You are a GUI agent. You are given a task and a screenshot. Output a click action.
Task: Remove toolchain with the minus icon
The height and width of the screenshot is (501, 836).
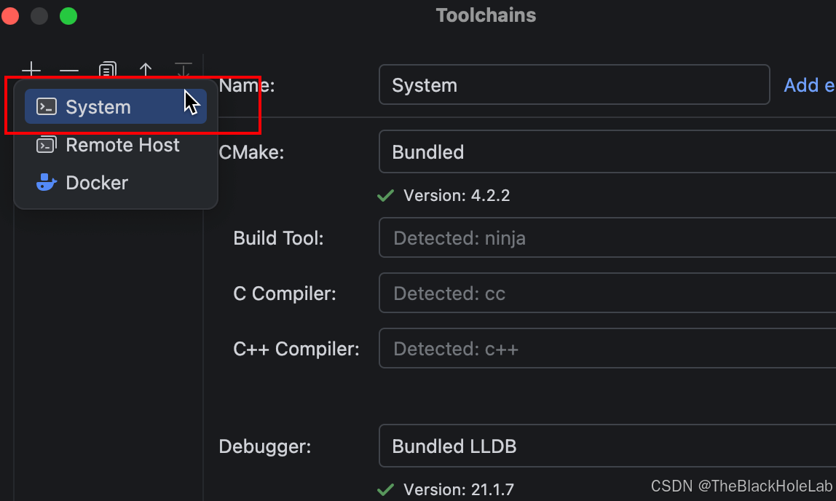click(x=69, y=71)
